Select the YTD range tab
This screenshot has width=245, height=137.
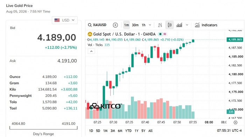click(x=128, y=131)
